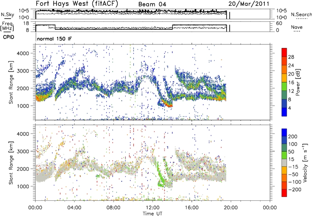
Task: Click the red top of power colorbar
Action: [284, 52]
